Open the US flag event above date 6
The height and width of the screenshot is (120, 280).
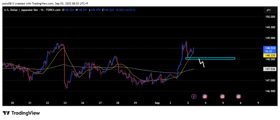tap(238, 96)
